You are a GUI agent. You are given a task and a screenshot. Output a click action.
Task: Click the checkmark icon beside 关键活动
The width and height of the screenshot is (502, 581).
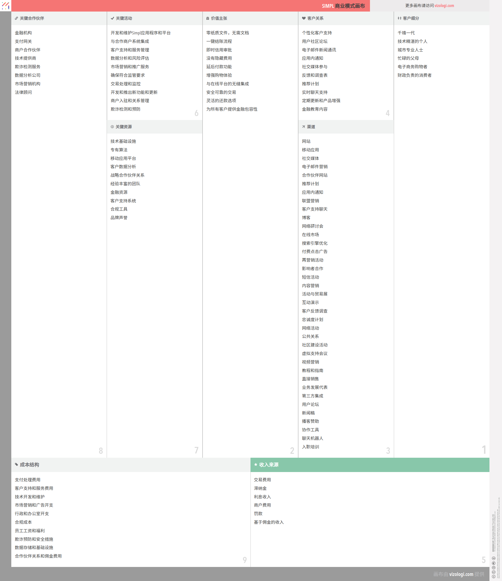click(112, 18)
